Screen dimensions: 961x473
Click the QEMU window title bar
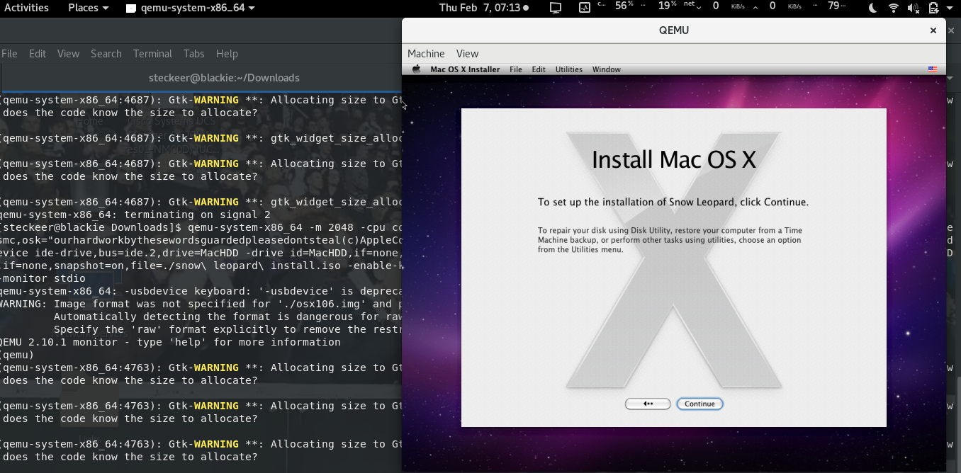pyautogui.click(x=673, y=30)
